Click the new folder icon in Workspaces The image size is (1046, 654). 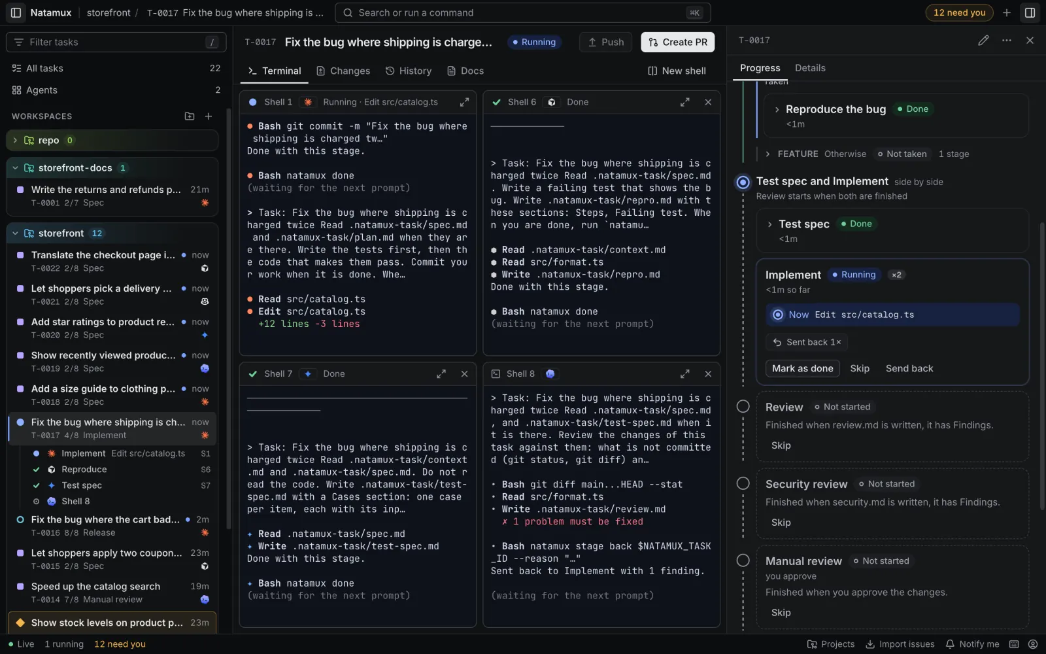click(x=190, y=116)
